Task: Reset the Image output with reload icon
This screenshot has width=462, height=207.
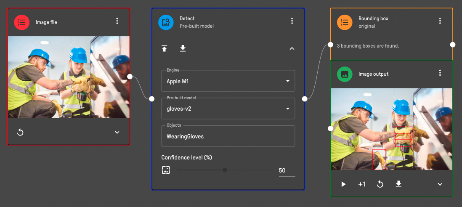Action: tap(380, 184)
